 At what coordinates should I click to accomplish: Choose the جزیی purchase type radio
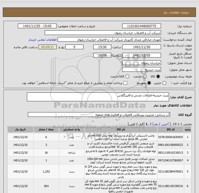coord(164,83)
